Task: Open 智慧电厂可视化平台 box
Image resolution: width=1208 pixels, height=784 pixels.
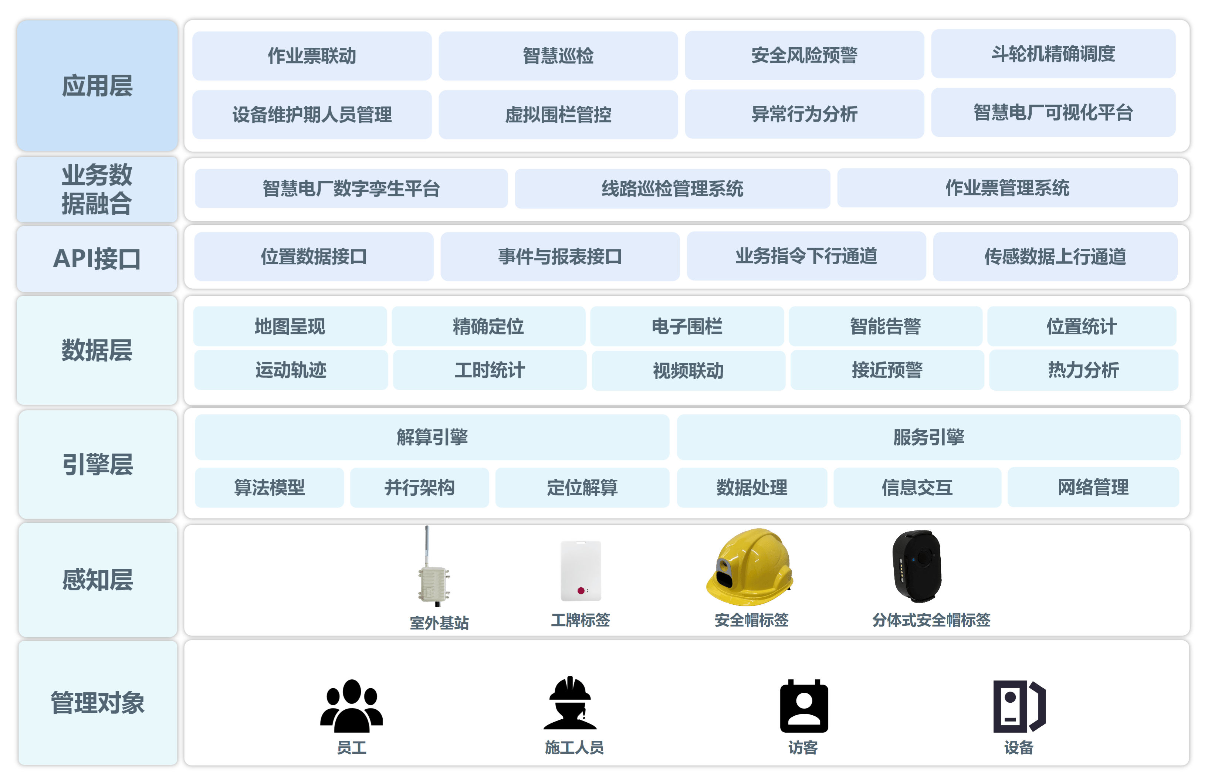Action: (x=1053, y=112)
